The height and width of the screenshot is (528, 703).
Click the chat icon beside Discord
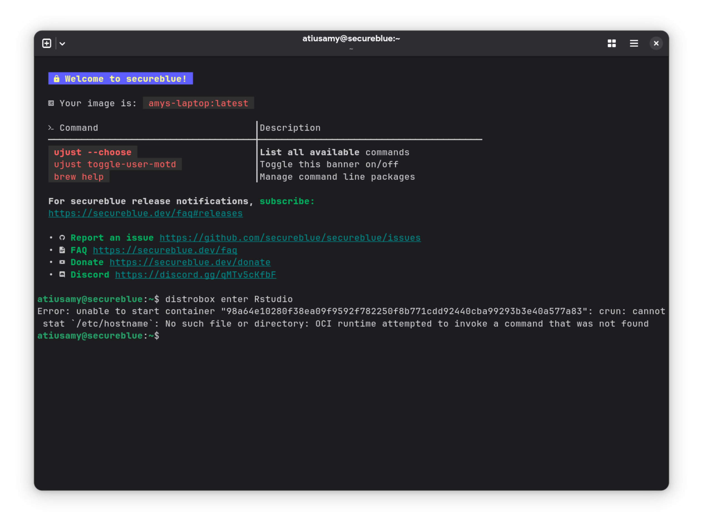62,274
